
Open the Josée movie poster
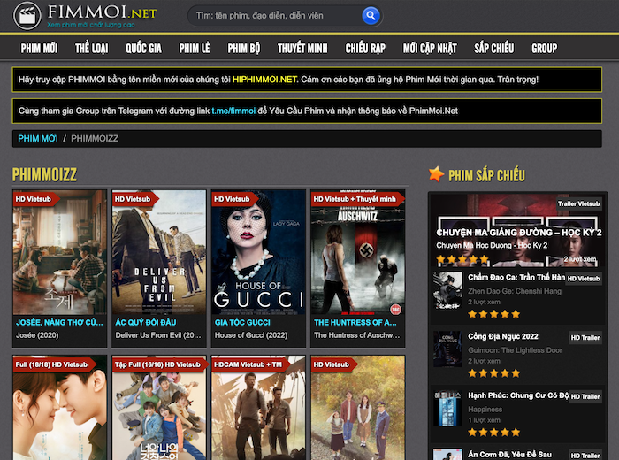(x=59, y=252)
